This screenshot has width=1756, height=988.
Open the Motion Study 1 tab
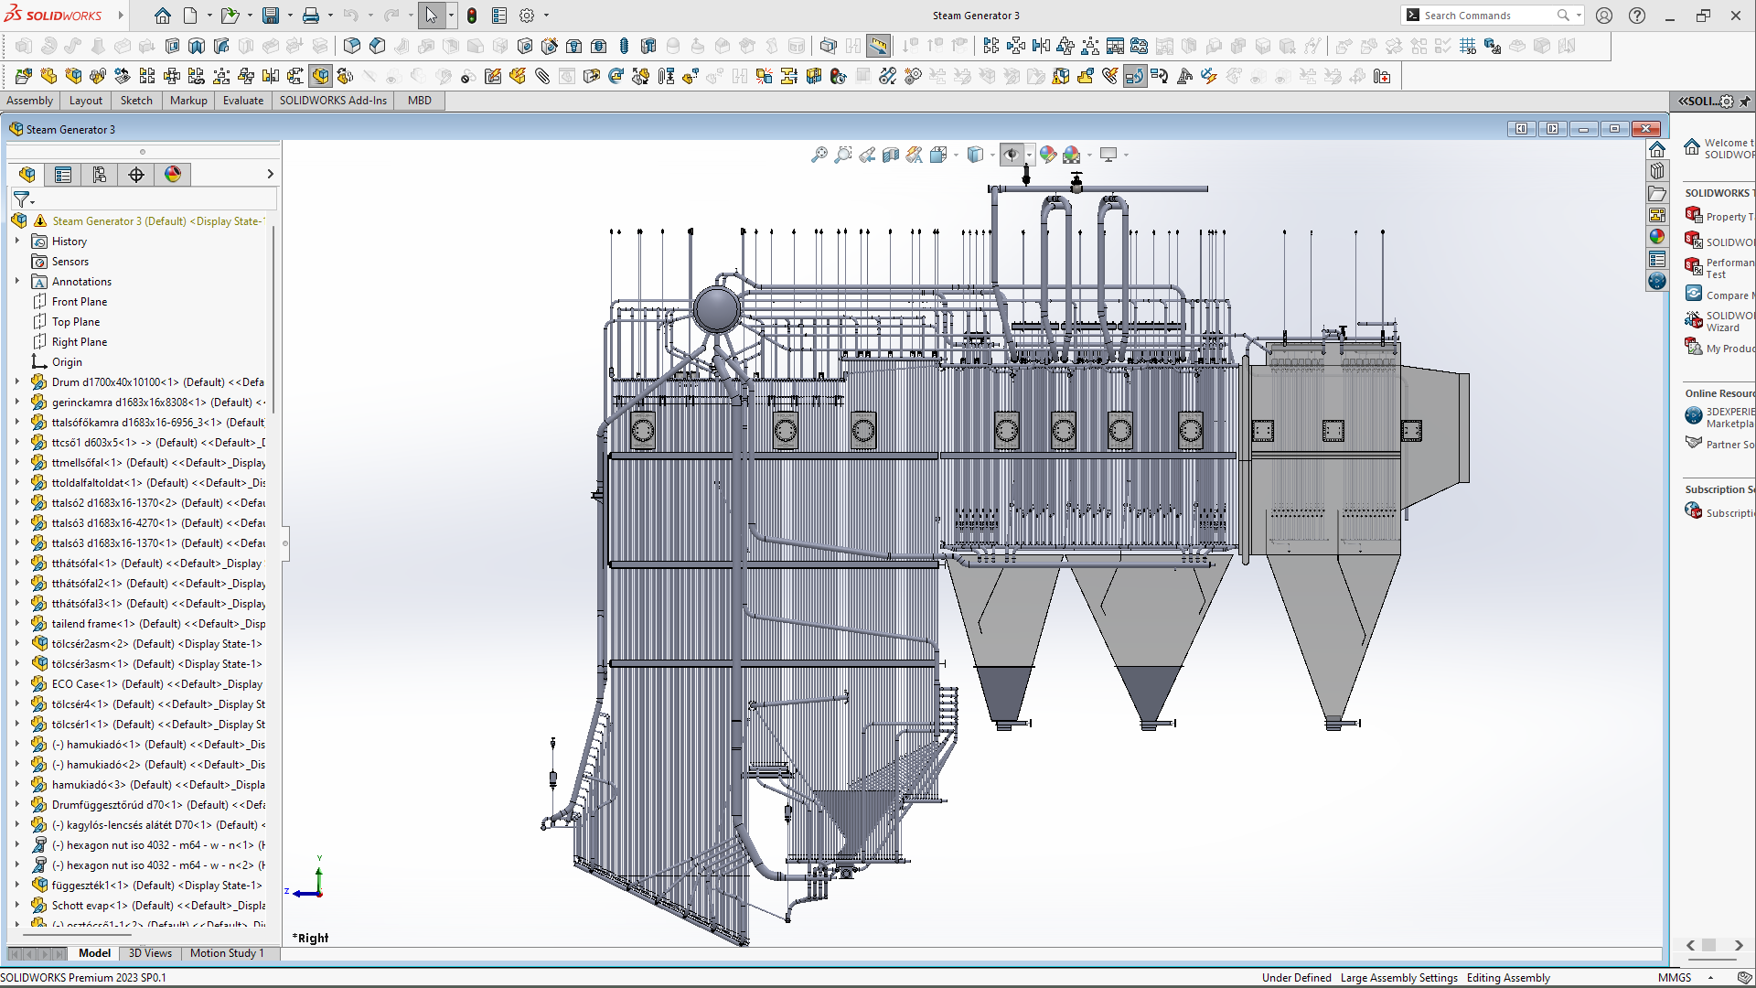[226, 953]
